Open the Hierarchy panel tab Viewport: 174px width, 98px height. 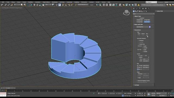[x=140, y=8]
